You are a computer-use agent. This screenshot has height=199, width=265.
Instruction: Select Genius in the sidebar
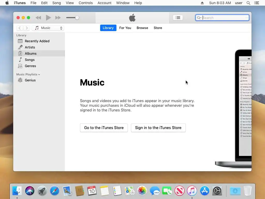point(39,80)
